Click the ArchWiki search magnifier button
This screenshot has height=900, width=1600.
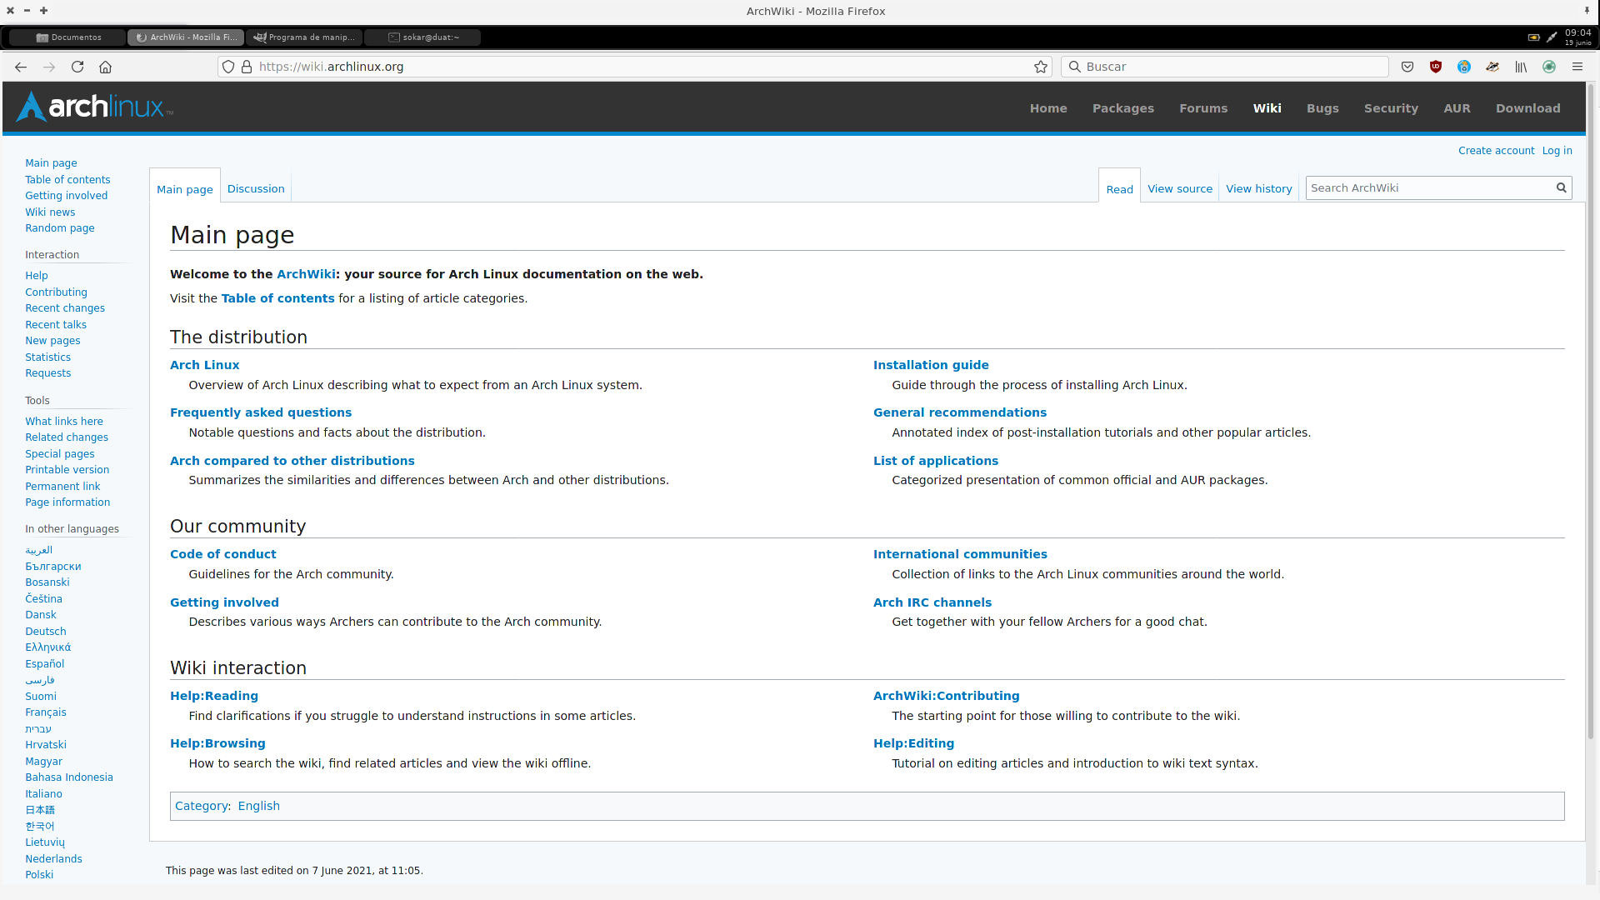[x=1562, y=188]
